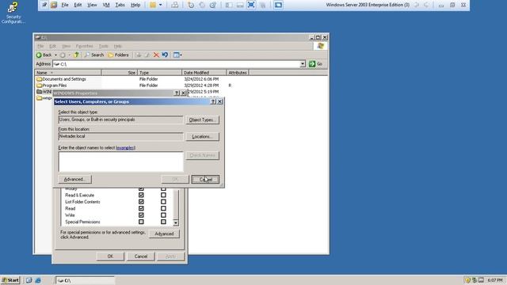The height and width of the screenshot is (285, 507).
Task: Click the Search button in Explorer toolbar
Action: pyautogui.click(x=94, y=55)
